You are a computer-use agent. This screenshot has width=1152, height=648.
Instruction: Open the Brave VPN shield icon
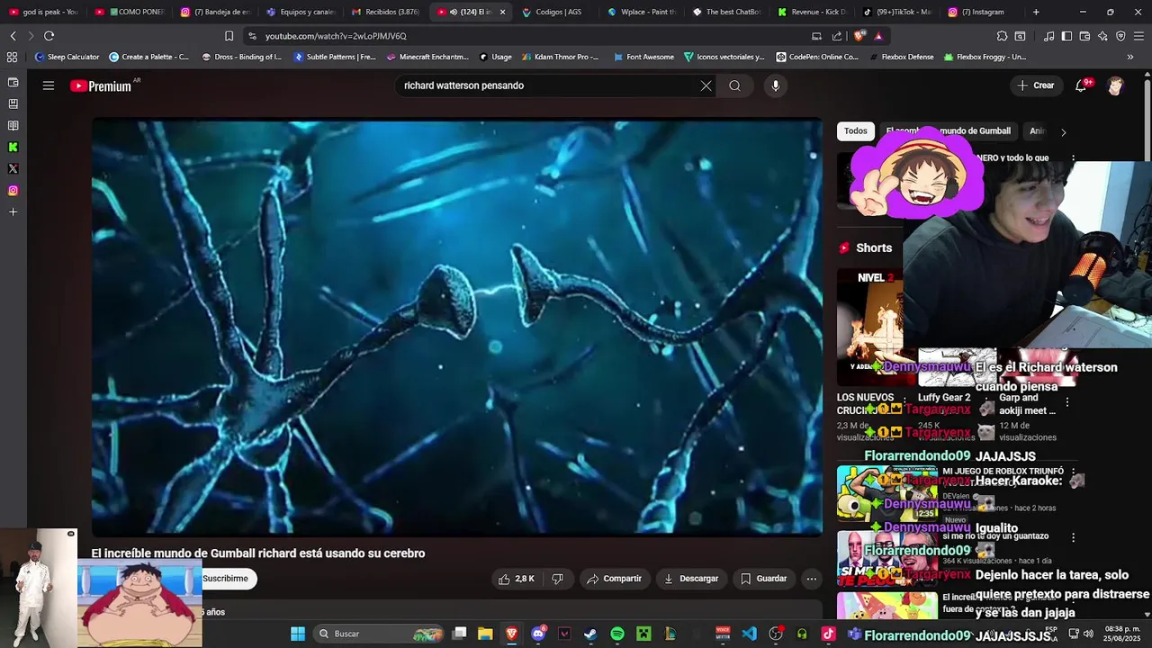point(1120,36)
